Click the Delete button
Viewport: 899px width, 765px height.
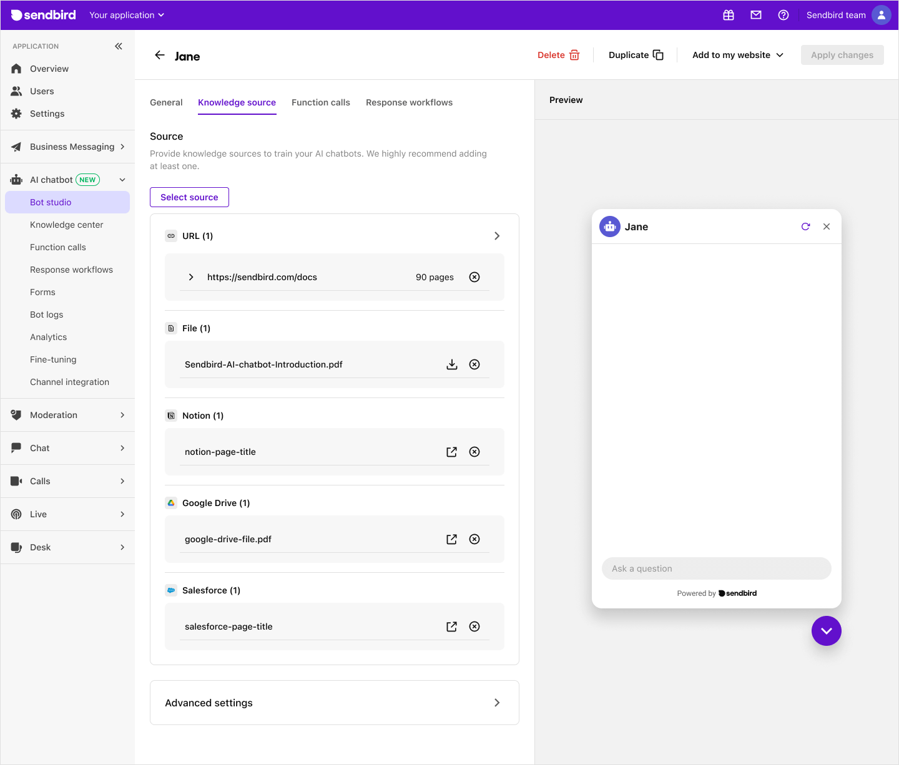(x=559, y=55)
